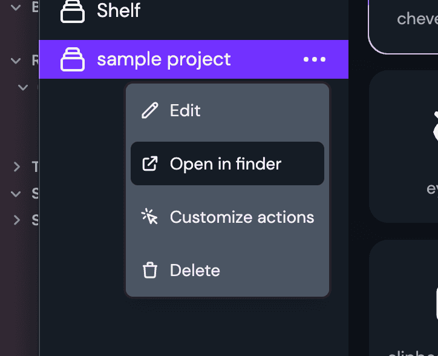This screenshot has height=356, width=438.
Task: Expand the S section with the right chevron
Action: (x=17, y=220)
